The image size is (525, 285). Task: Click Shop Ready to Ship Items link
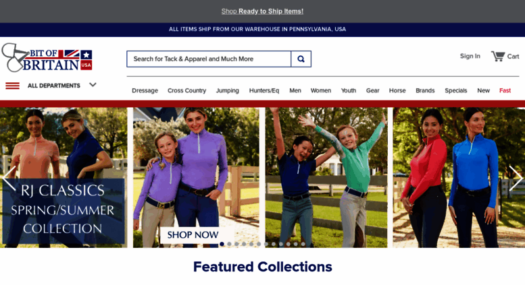point(262,11)
